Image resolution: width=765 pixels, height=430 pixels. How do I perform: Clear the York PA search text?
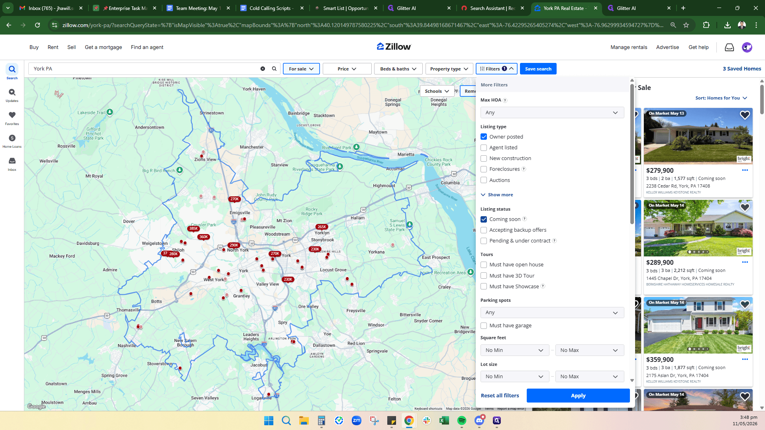(x=263, y=68)
